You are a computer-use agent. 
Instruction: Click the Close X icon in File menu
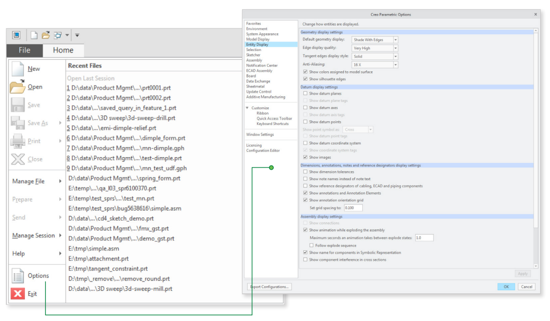coord(18,159)
